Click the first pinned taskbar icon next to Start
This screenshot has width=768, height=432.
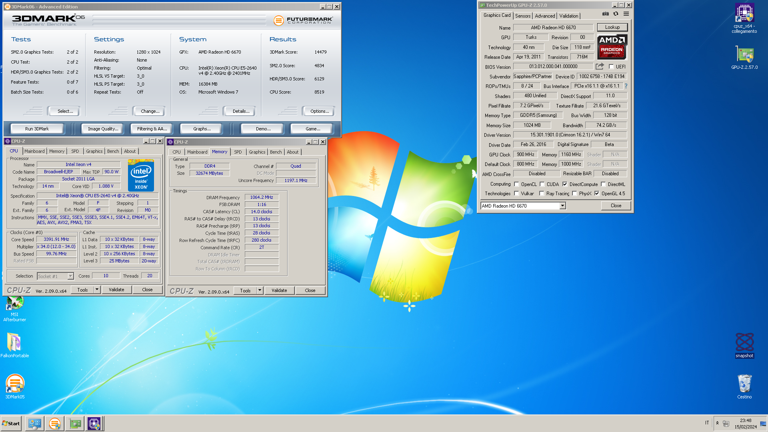point(35,423)
